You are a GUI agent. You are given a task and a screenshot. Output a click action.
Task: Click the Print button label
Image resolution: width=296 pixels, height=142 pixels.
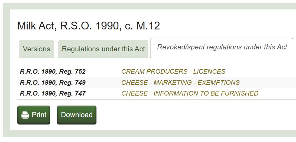39,115
